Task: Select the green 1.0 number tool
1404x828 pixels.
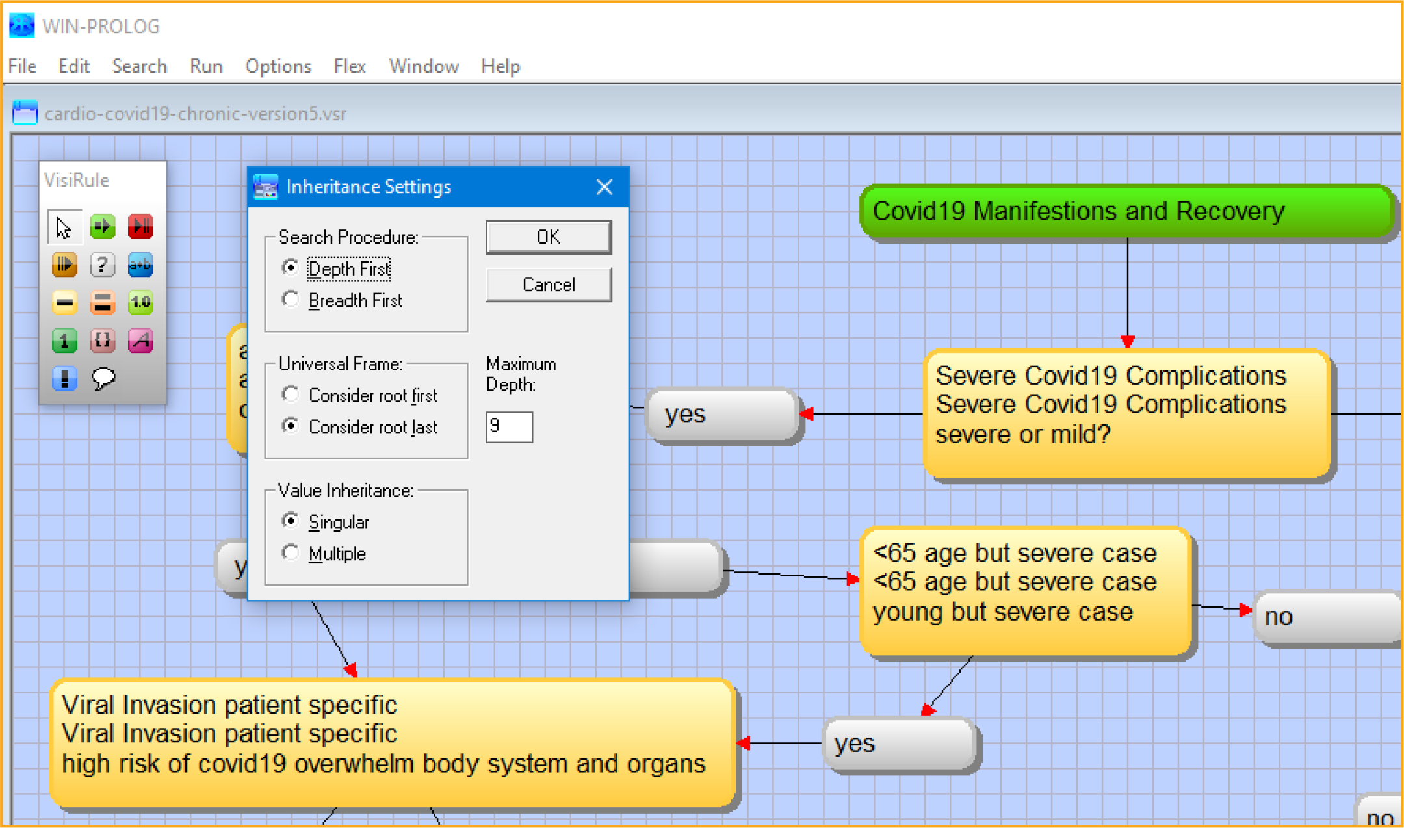Action: (140, 302)
